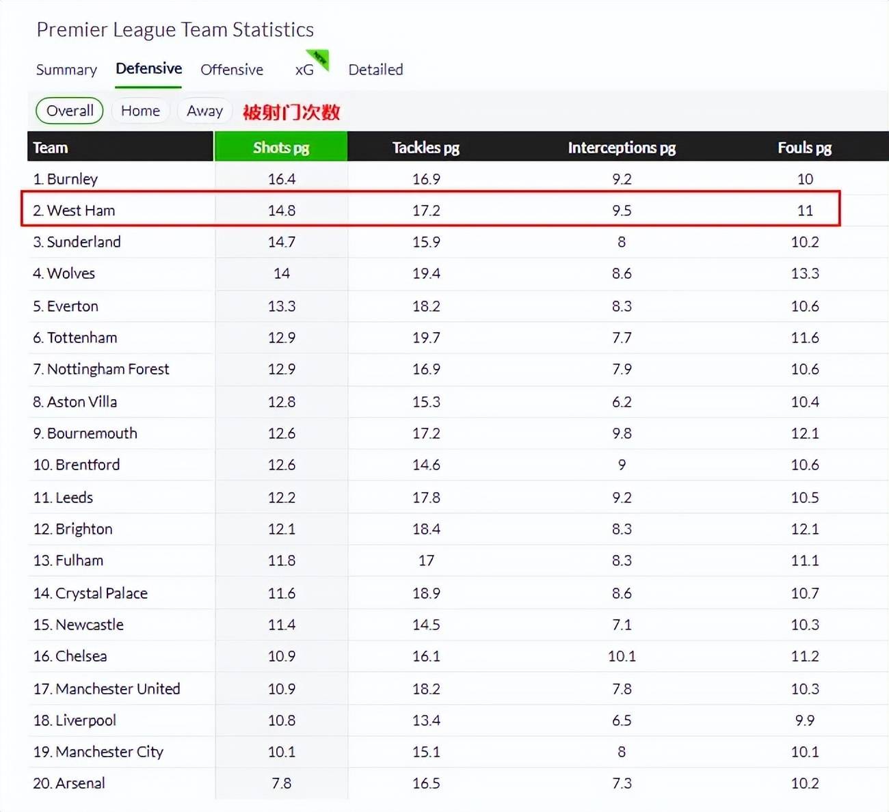889x812 pixels.
Task: Select the Detailed tab
Action: point(375,70)
